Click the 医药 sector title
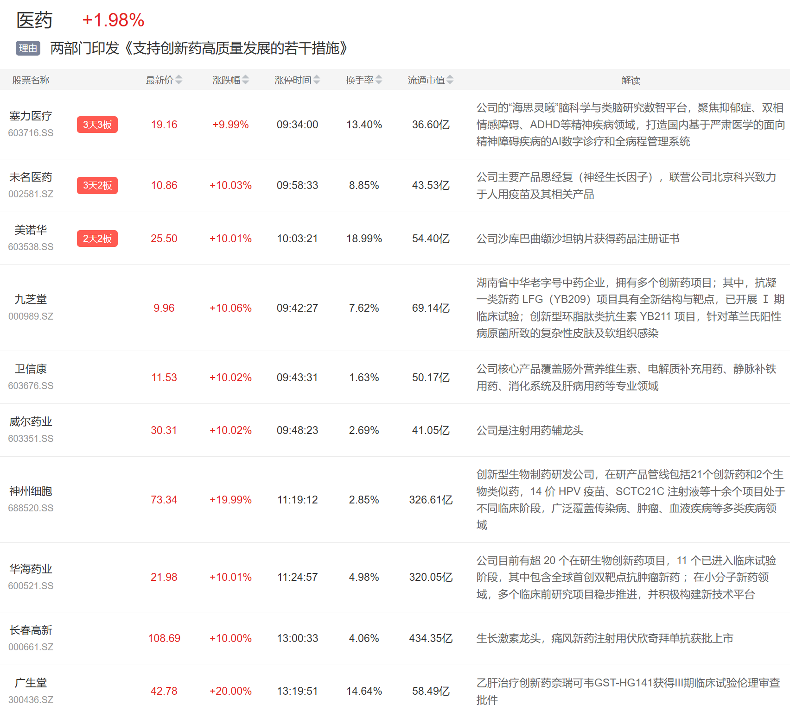790x717 pixels. point(34,20)
